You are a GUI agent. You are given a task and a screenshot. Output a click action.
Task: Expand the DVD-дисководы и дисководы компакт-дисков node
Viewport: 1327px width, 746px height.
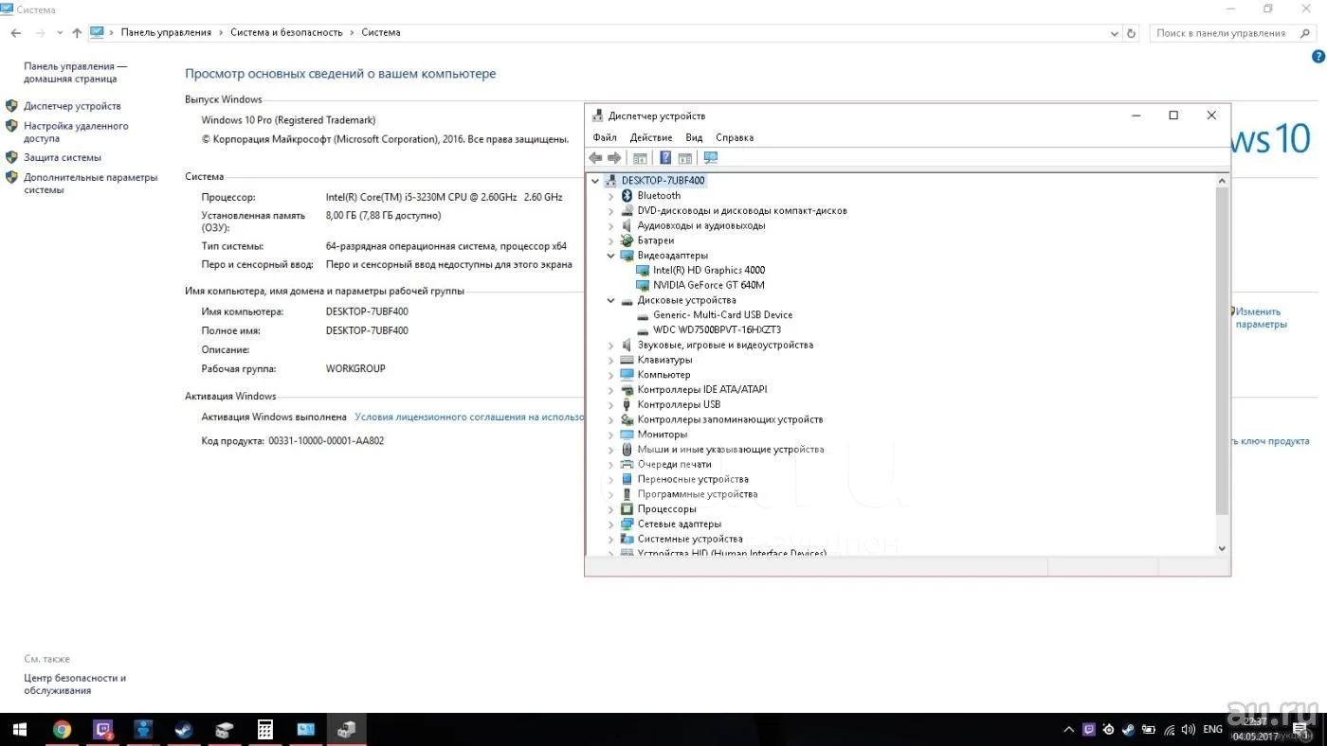point(611,210)
